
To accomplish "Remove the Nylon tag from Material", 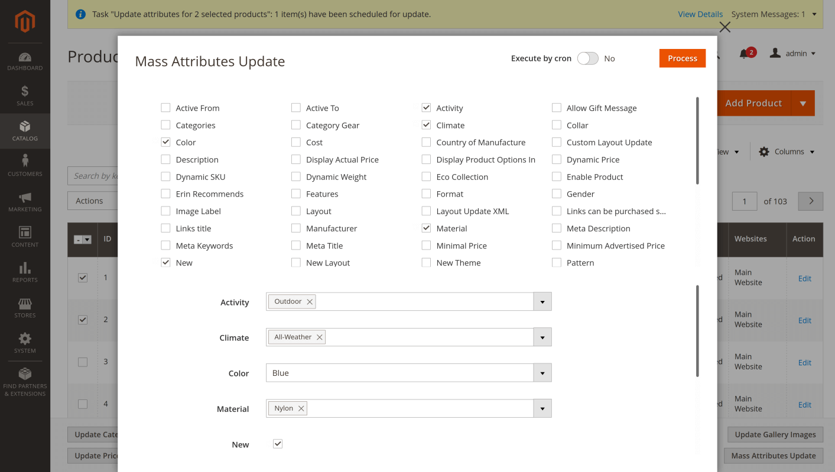I will point(301,408).
